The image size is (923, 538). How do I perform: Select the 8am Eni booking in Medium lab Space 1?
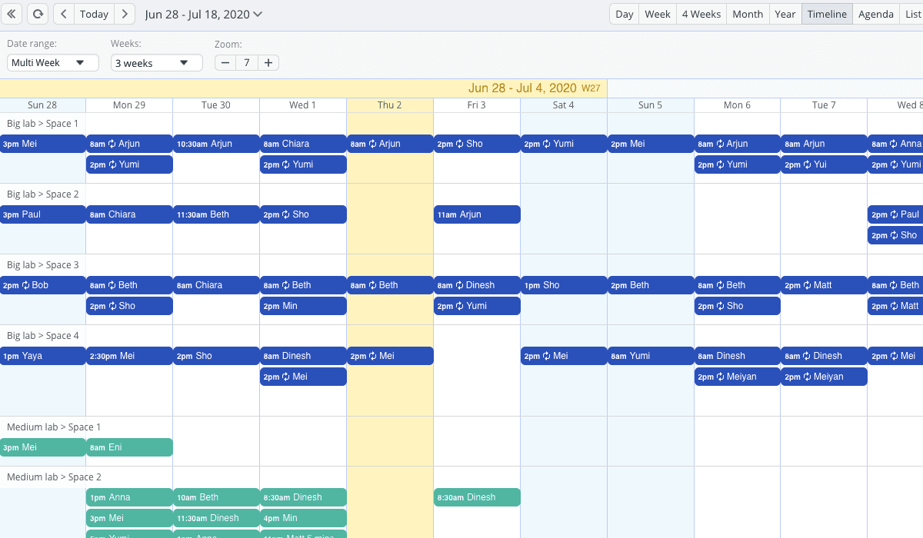point(129,447)
